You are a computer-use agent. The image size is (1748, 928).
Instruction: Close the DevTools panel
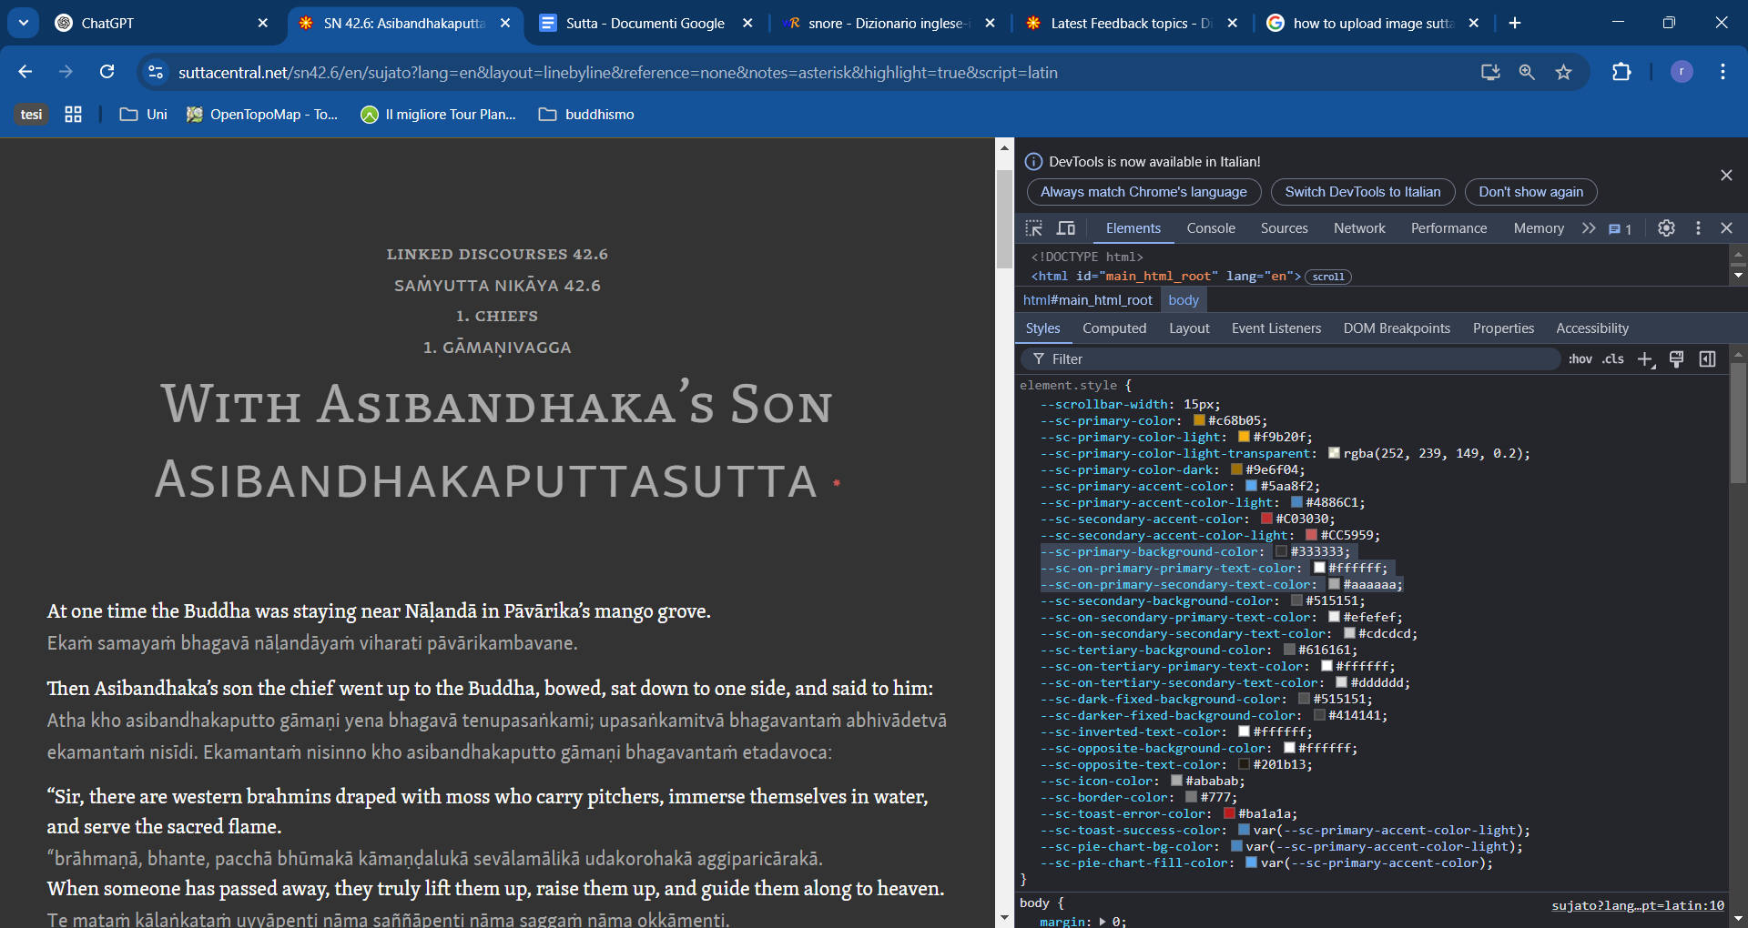point(1726,228)
